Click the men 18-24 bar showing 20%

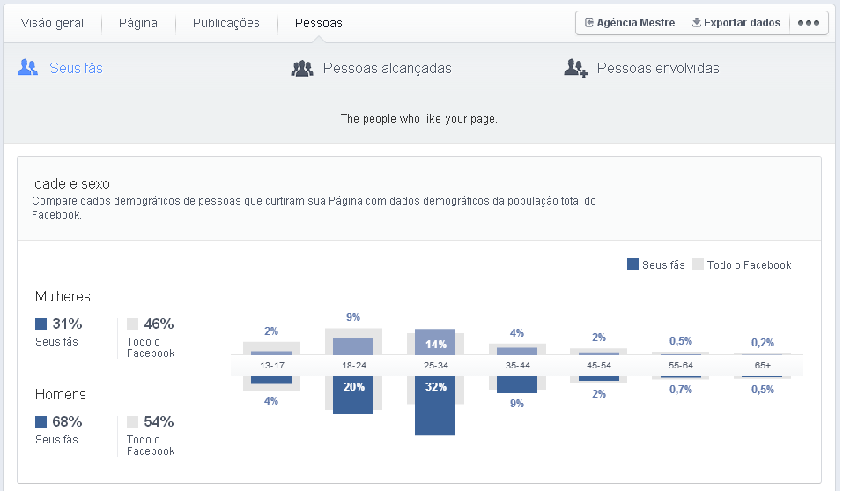click(353, 396)
